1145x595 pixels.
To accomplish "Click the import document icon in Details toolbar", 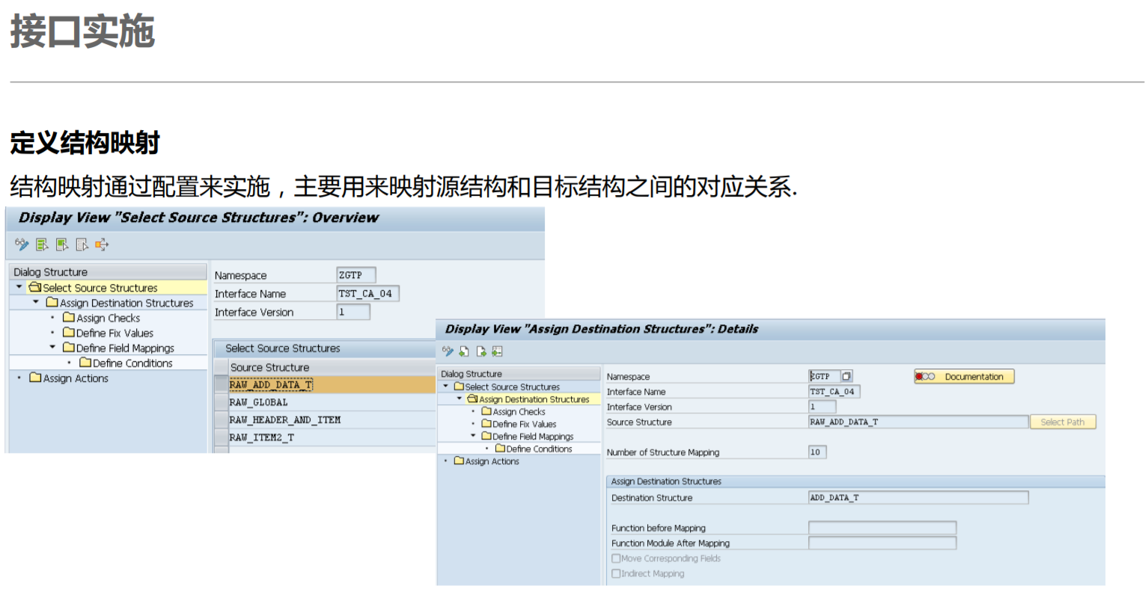I will (464, 351).
